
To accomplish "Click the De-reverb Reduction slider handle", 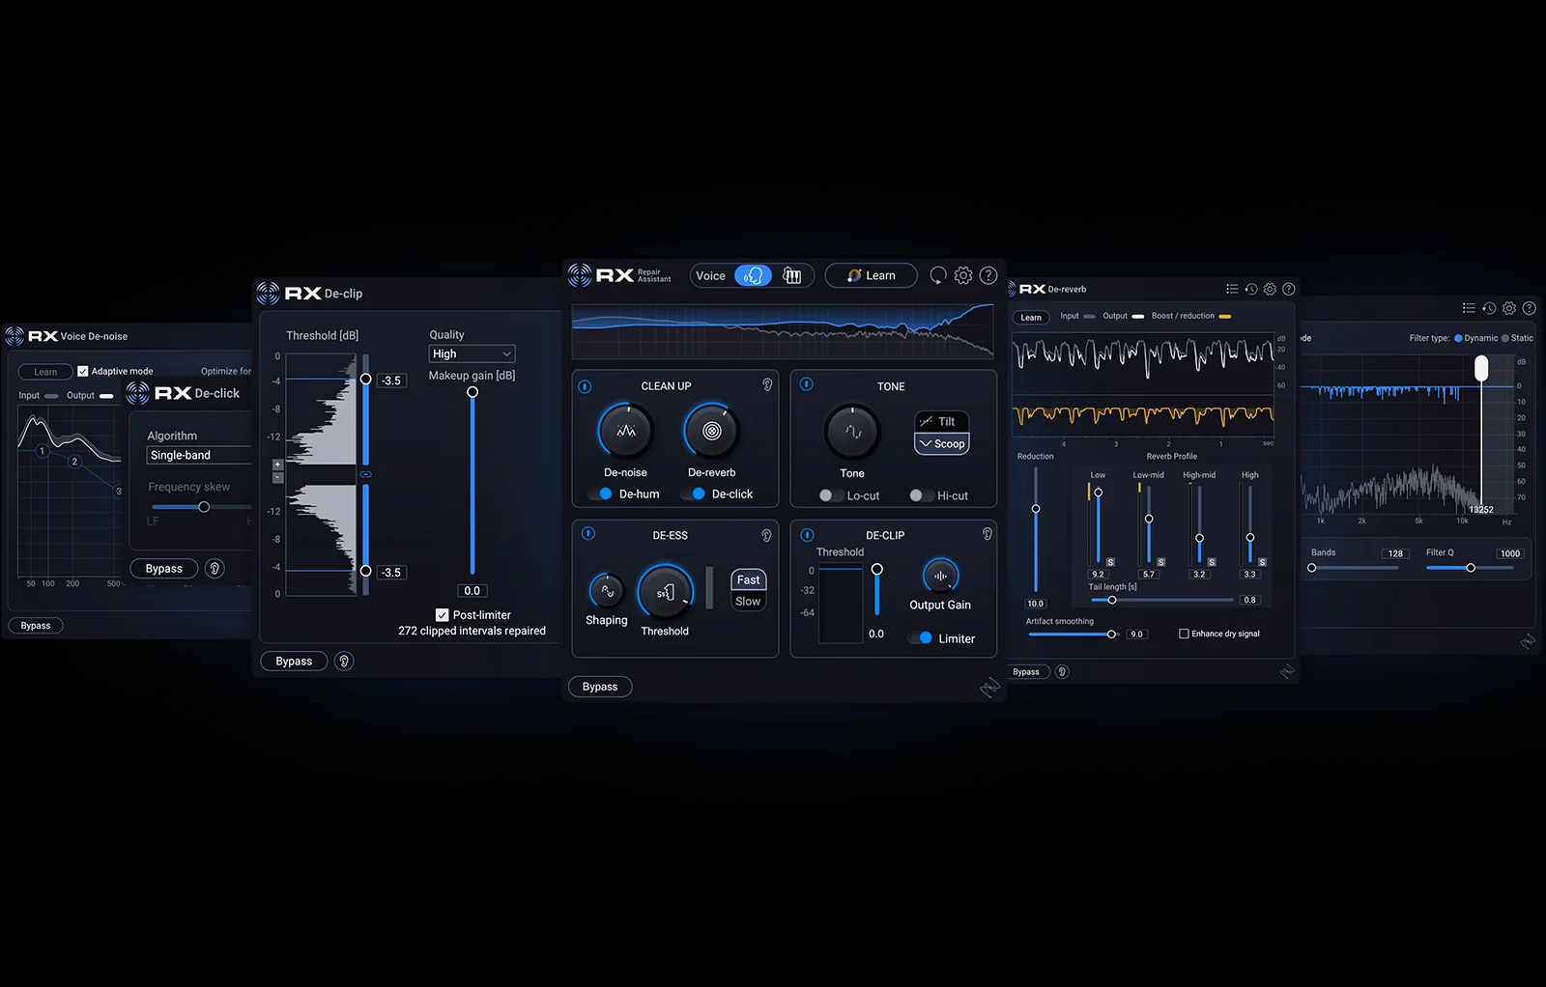I will [1036, 509].
